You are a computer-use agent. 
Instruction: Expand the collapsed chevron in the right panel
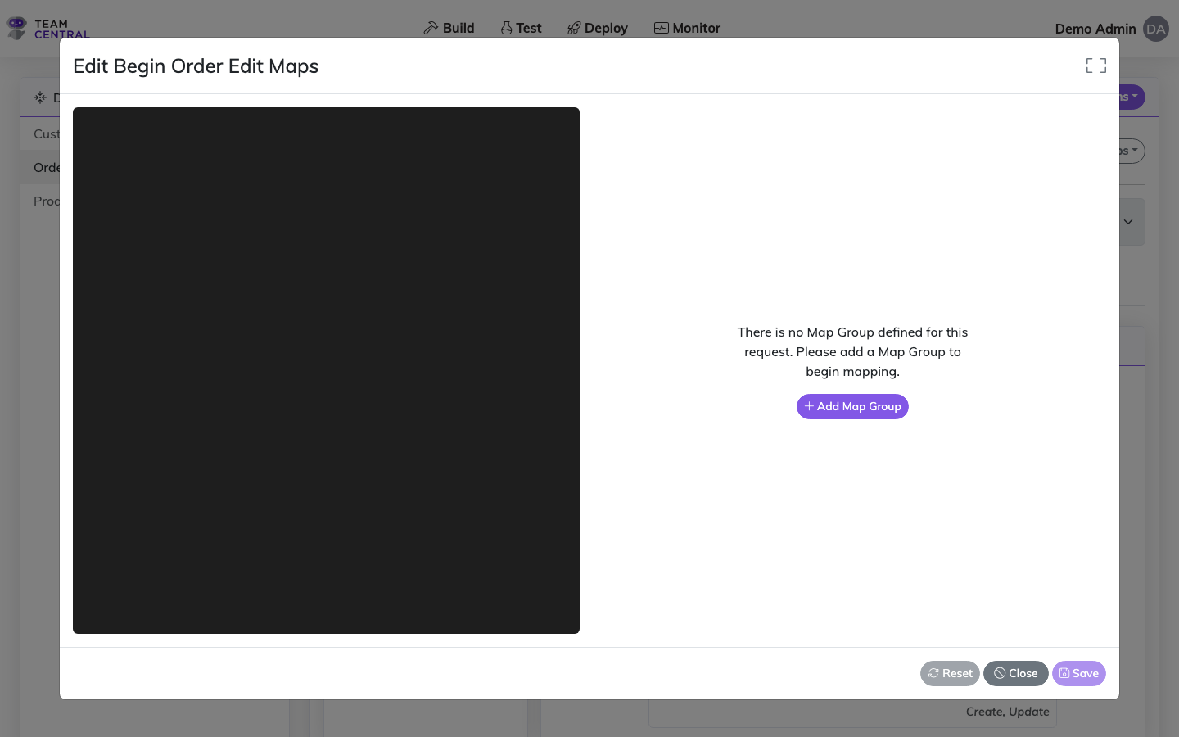pos(1128,222)
